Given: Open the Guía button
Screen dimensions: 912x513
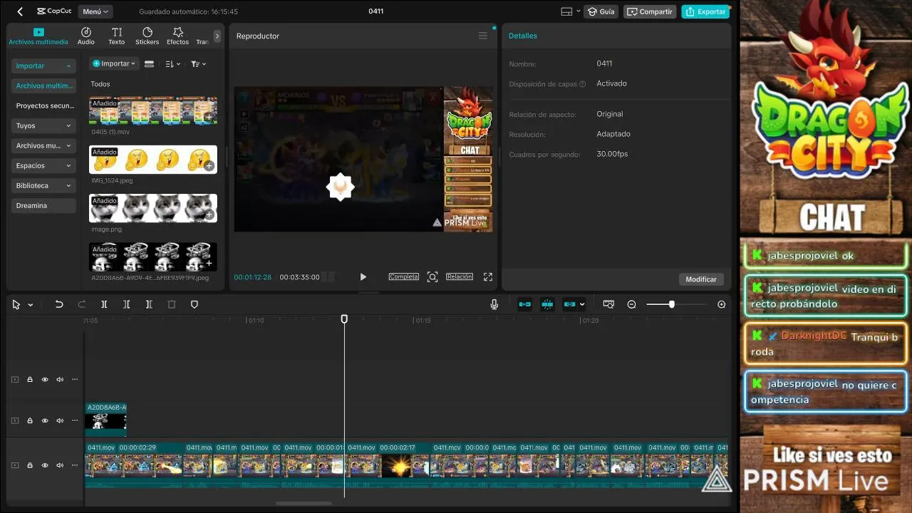Looking at the screenshot, I should click(601, 11).
